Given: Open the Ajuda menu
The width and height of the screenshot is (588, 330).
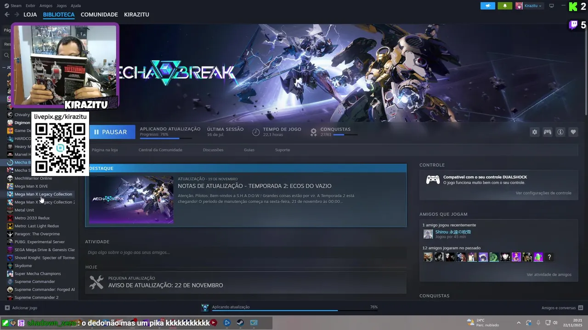Looking at the screenshot, I should click(x=76, y=6).
